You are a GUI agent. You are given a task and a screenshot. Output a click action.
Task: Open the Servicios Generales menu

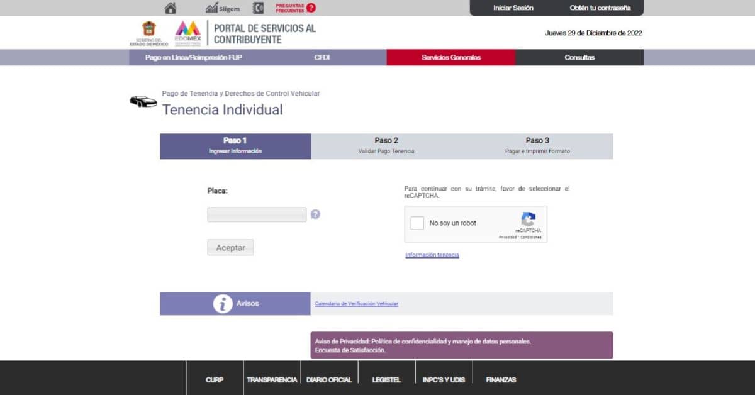451,58
